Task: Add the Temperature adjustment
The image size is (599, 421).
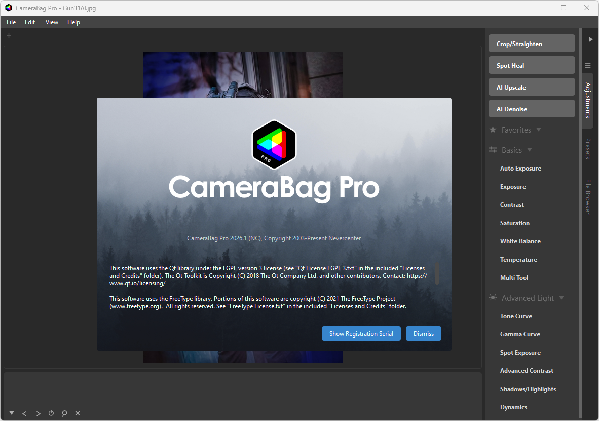Action: point(518,259)
